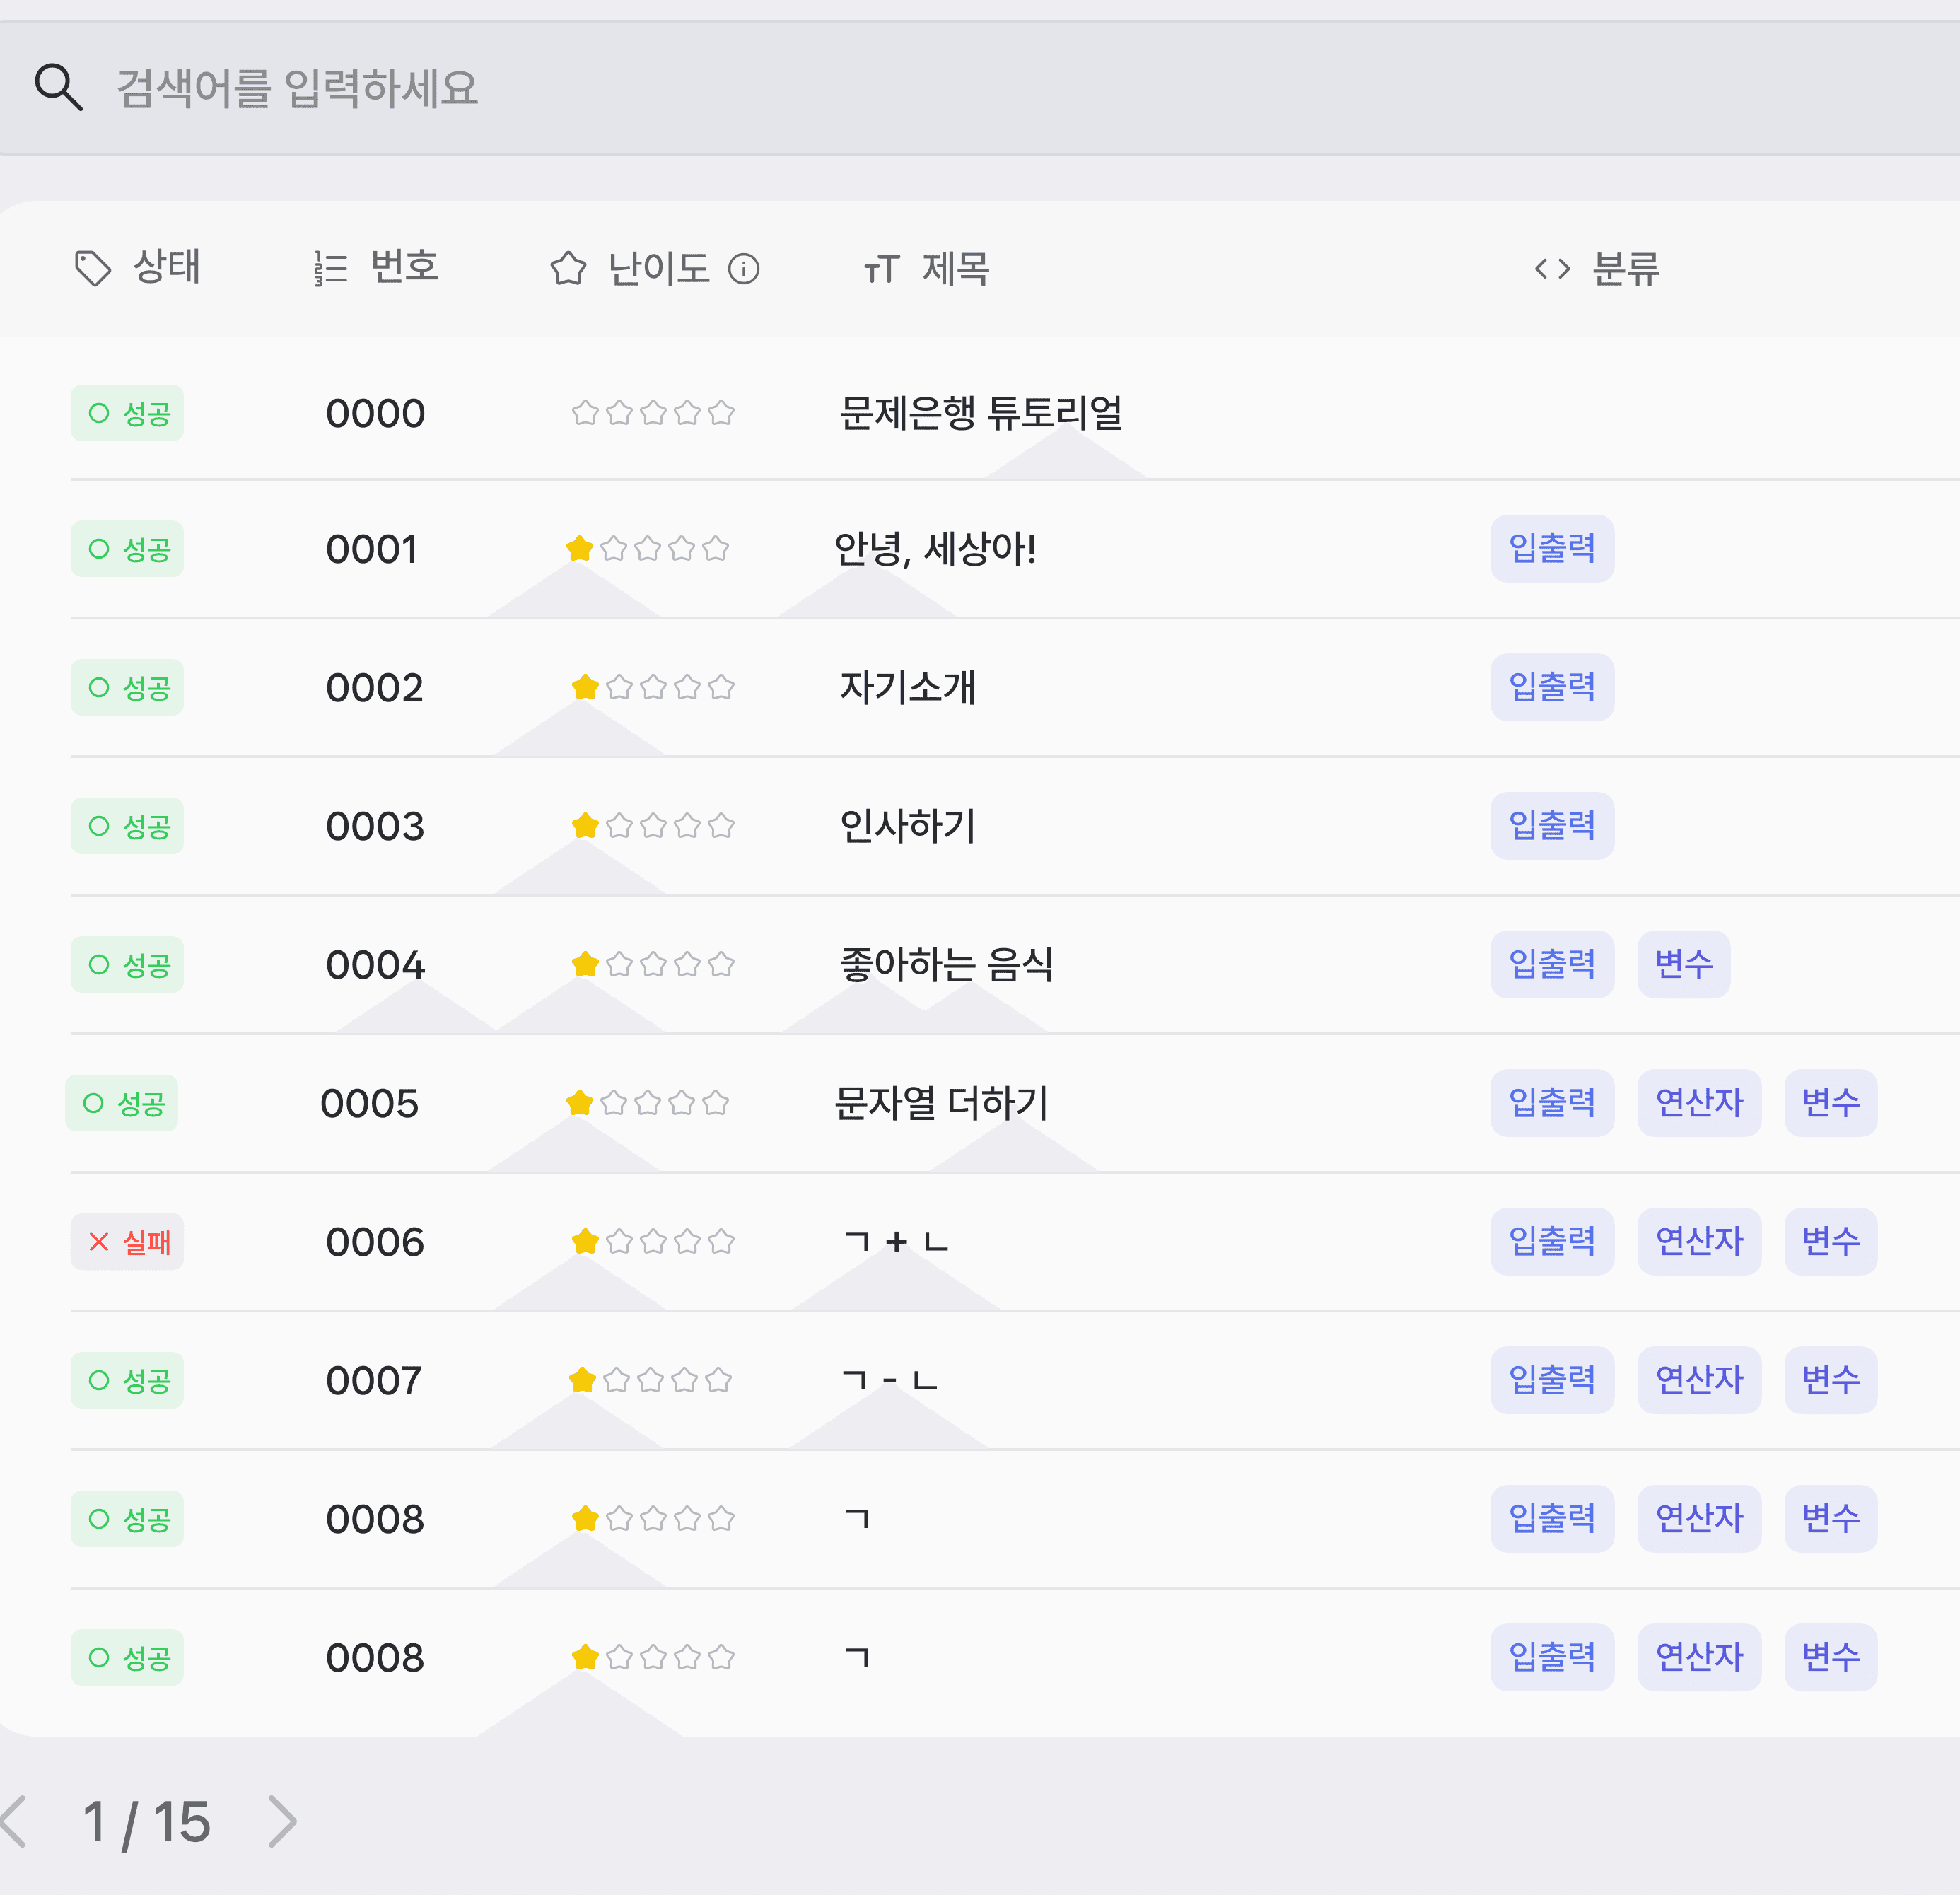Click the search magnifier icon
Screen dimensions: 1960x1895
pyautogui.click(x=58, y=87)
